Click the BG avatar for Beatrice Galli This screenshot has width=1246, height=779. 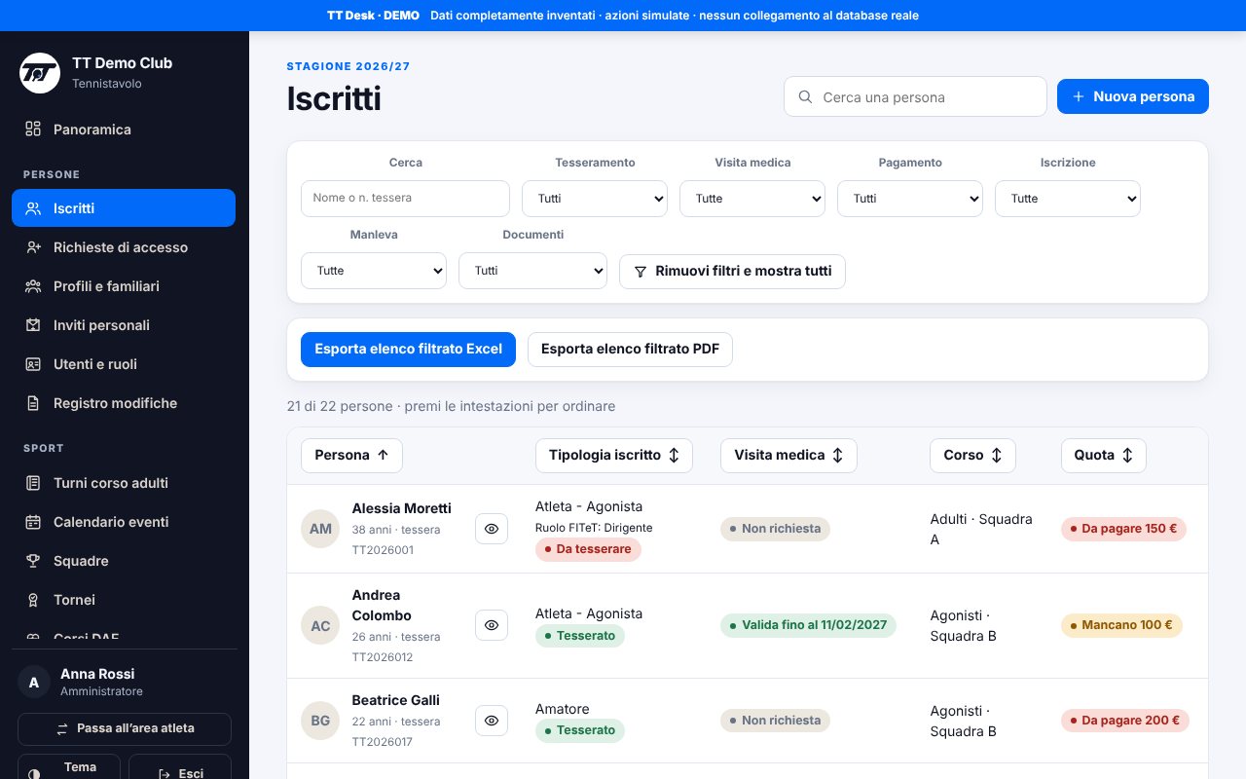coord(320,721)
